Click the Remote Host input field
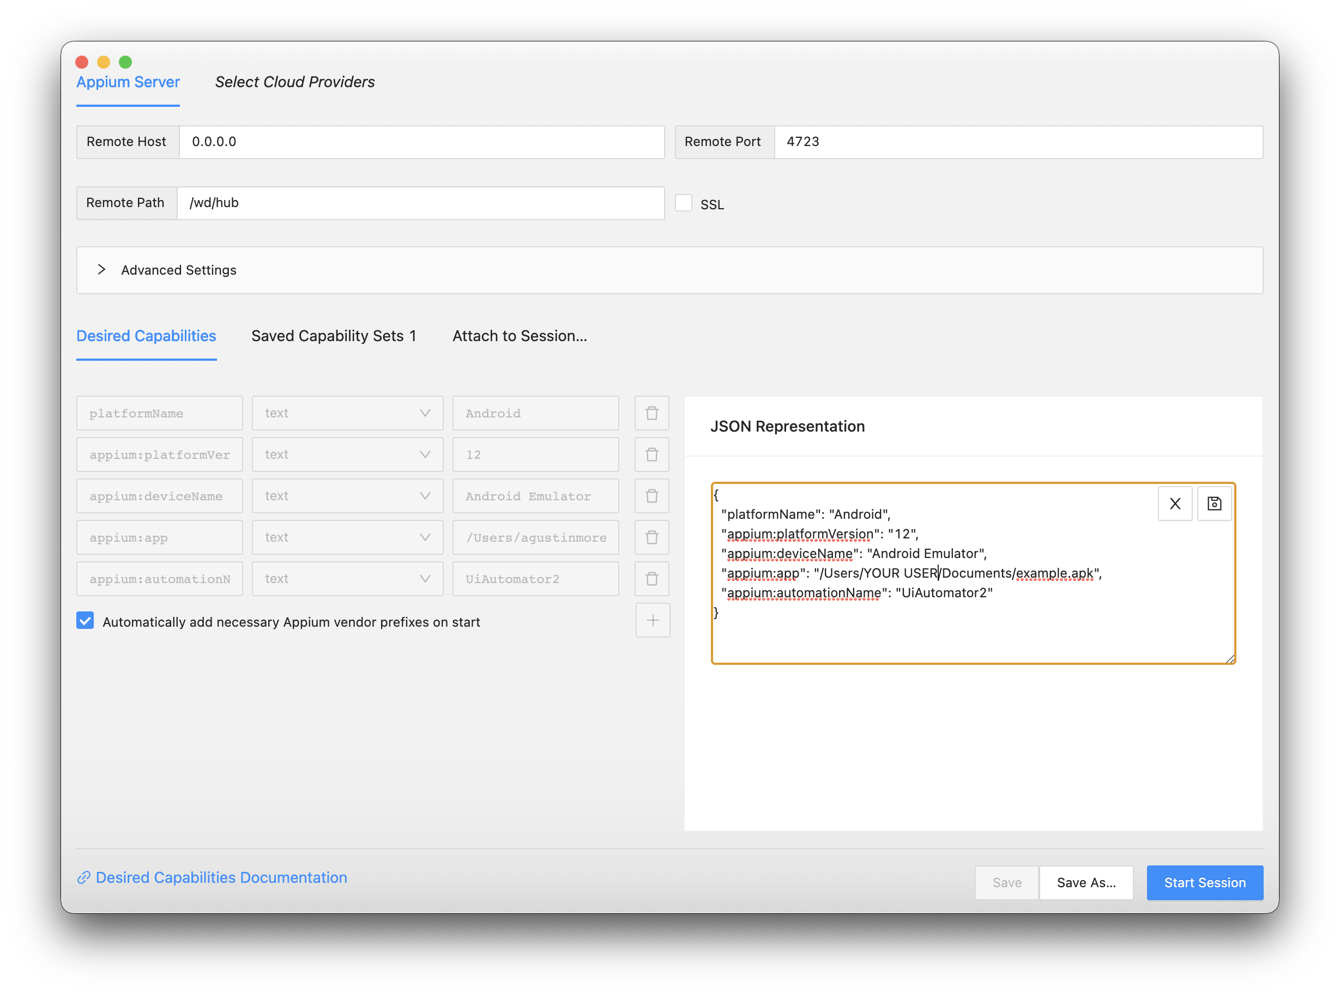This screenshot has width=1340, height=994. click(421, 142)
